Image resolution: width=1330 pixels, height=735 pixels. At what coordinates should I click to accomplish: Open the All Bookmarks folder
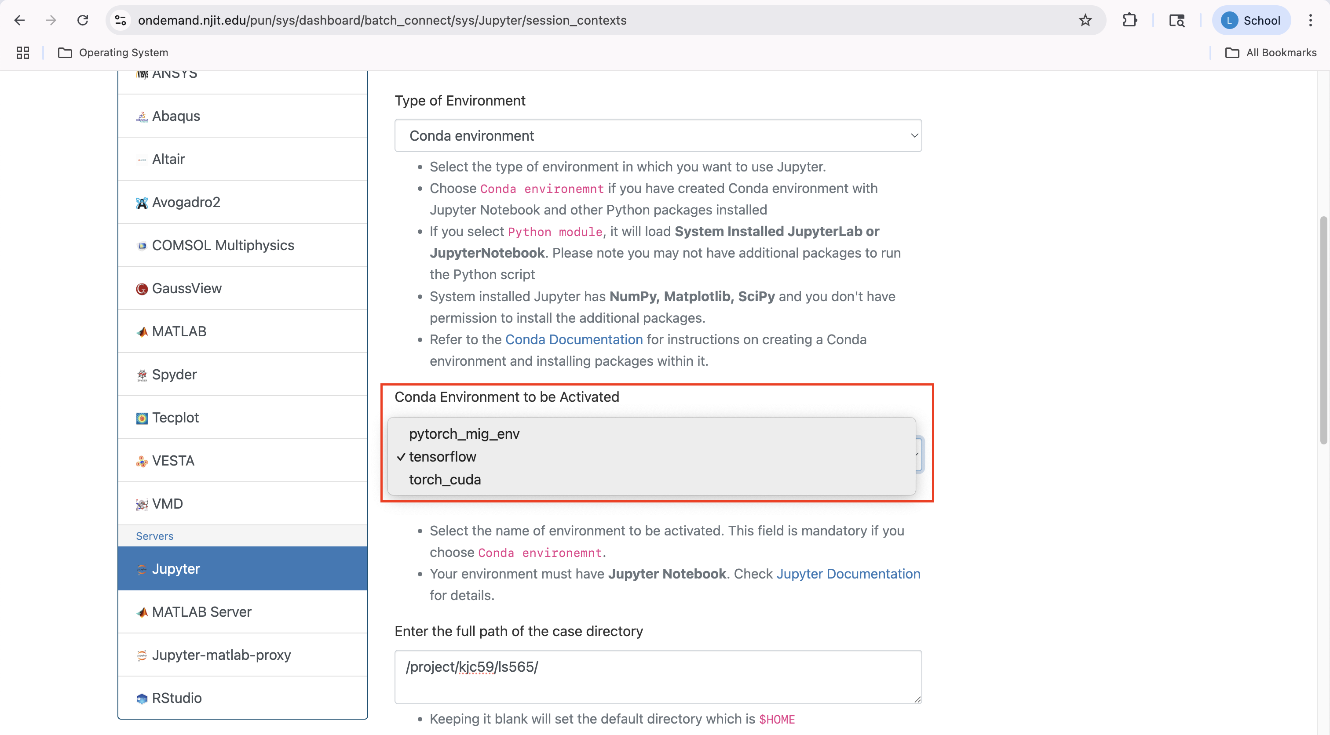coord(1271,53)
